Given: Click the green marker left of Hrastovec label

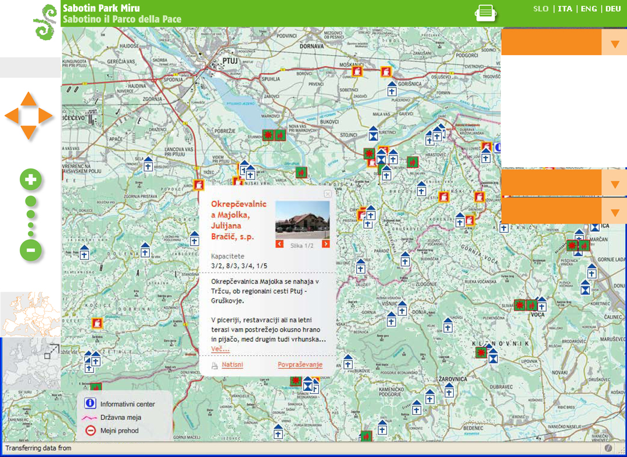Looking at the screenshot, I should pos(412,162).
